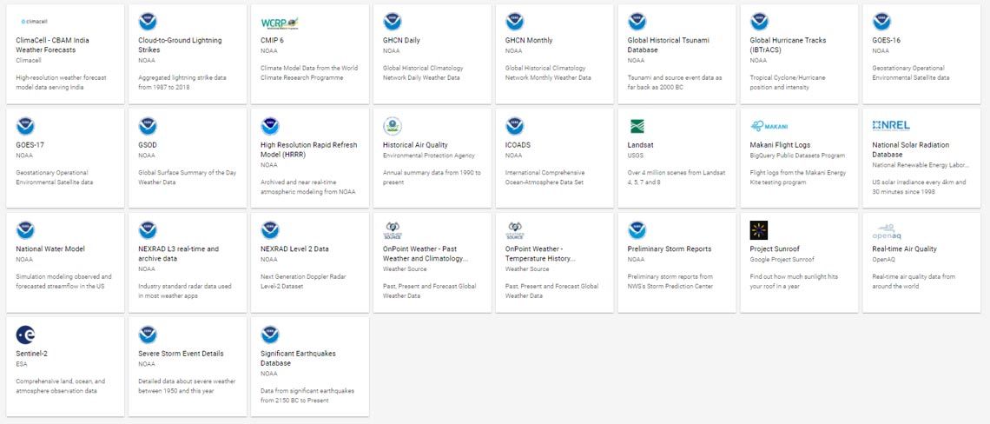
Task: Click NOAA logo on Global Hurricane Tracks card
Action: (760, 22)
